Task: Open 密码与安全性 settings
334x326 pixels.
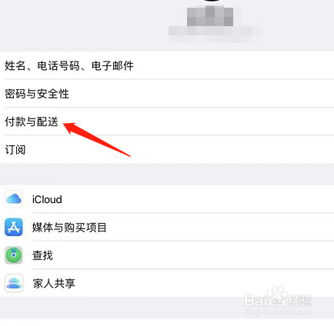Action: (x=167, y=94)
